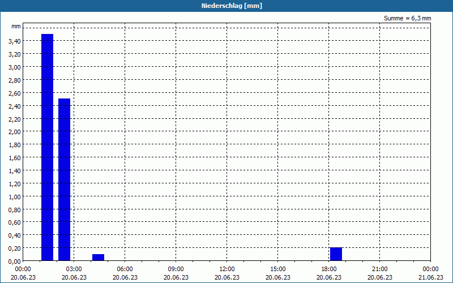This screenshot has width=453, height=283.
Task: Select the 06:00 time axis label
Action: [125, 269]
